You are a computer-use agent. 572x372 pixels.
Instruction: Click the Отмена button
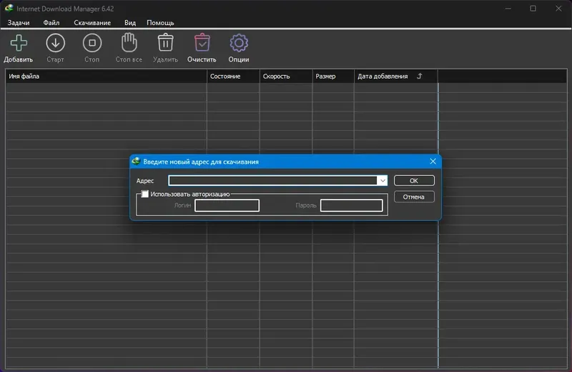(x=414, y=197)
